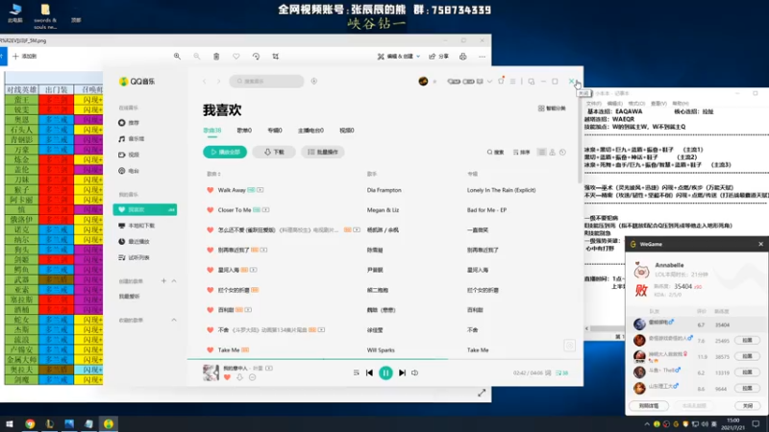769x432 pixels.
Task: Unlike the song Closer To Me
Action: (210, 209)
